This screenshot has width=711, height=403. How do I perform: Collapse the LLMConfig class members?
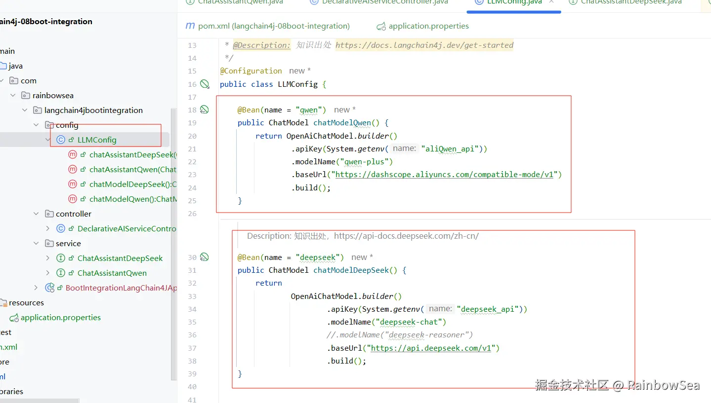point(48,140)
